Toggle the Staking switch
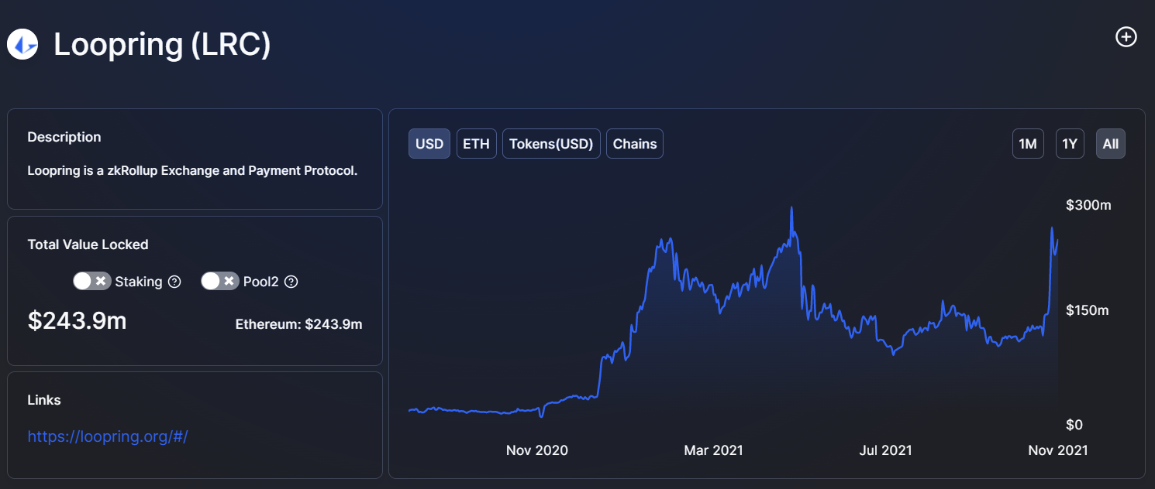Screen dimensions: 1155x489 click(x=92, y=281)
